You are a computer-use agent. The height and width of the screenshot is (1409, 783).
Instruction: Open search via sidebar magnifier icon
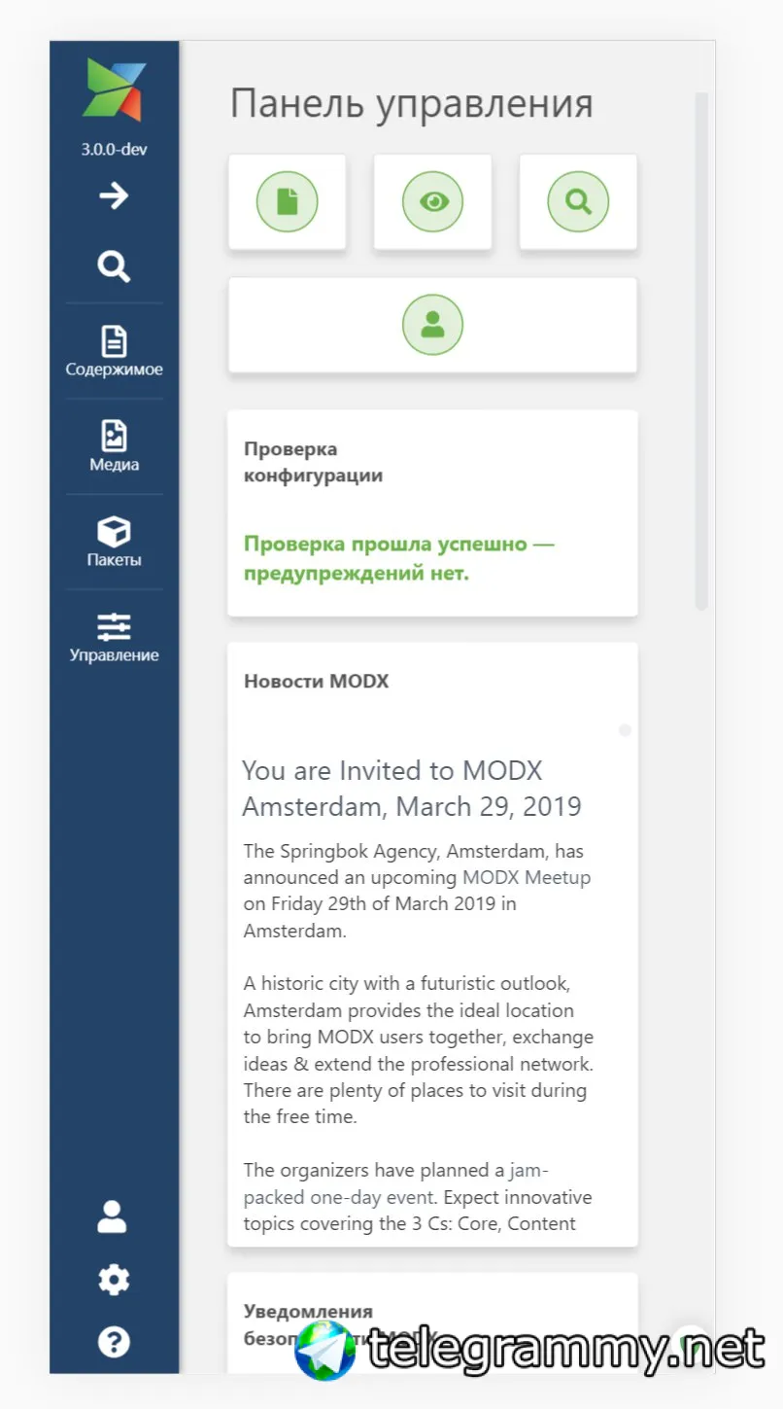[x=114, y=265]
